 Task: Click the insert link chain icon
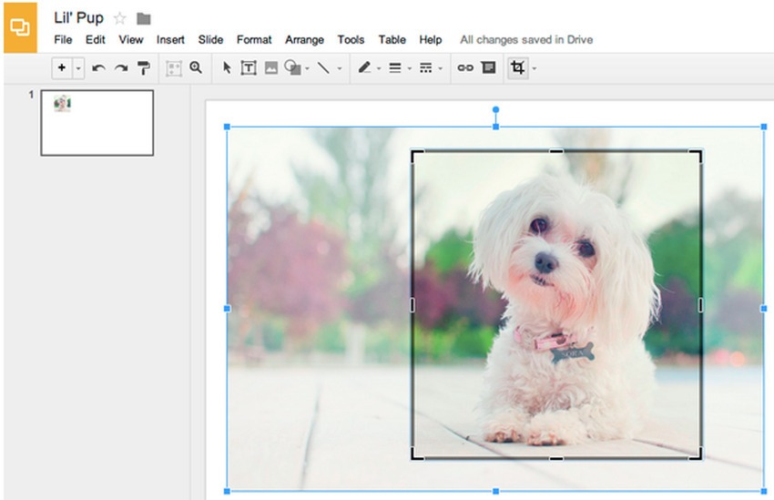(465, 68)
